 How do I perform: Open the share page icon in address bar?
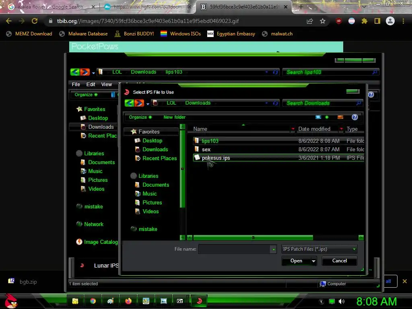[x=310, y=21]
